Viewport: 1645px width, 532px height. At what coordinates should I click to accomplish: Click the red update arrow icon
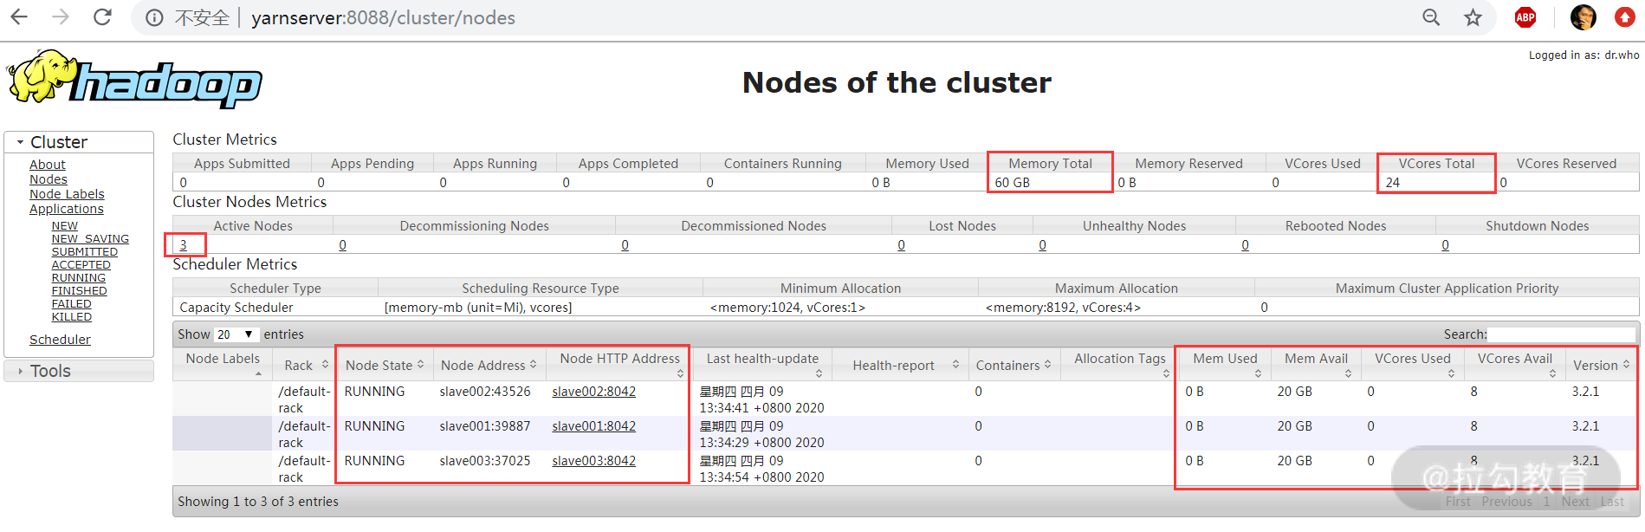tap(1625, 17)
